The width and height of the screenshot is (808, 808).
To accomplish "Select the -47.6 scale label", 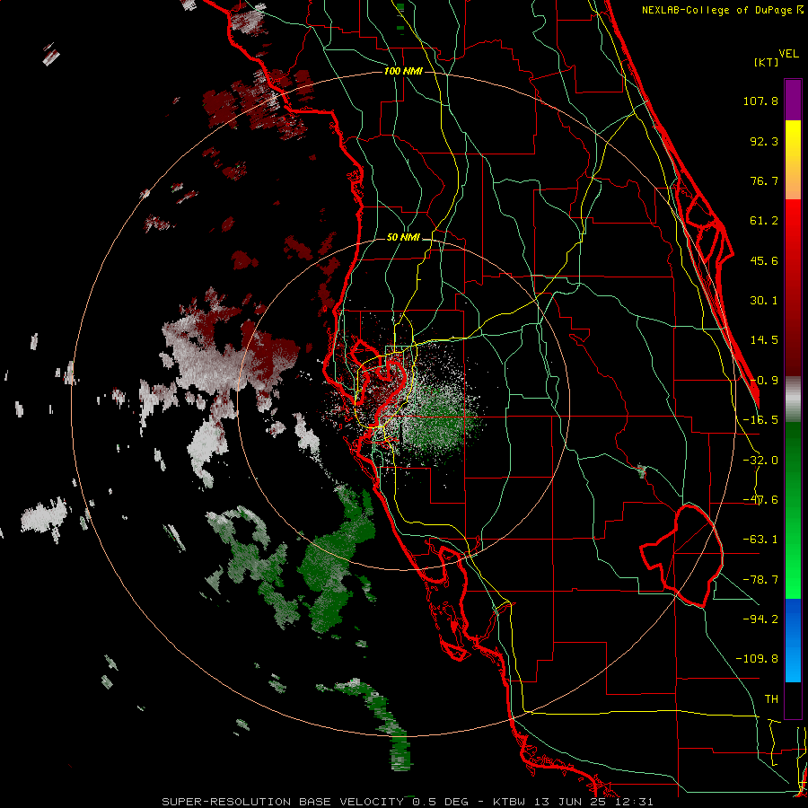I will point(760,500).
